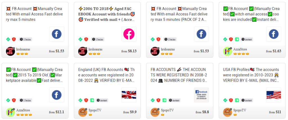Click the 15mins clock badge on the $12.1 listing
The height and width of the screenshot is (120, 288).
point(25,100)
